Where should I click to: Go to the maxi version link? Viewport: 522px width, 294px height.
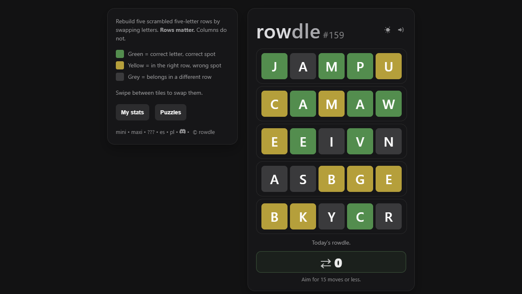coord(137,132)
